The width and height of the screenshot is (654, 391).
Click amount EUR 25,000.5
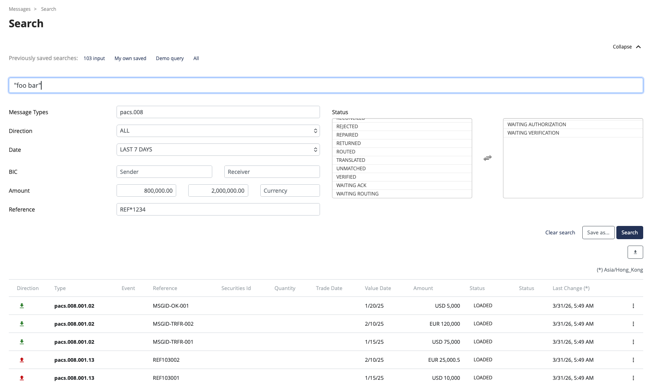444,360
